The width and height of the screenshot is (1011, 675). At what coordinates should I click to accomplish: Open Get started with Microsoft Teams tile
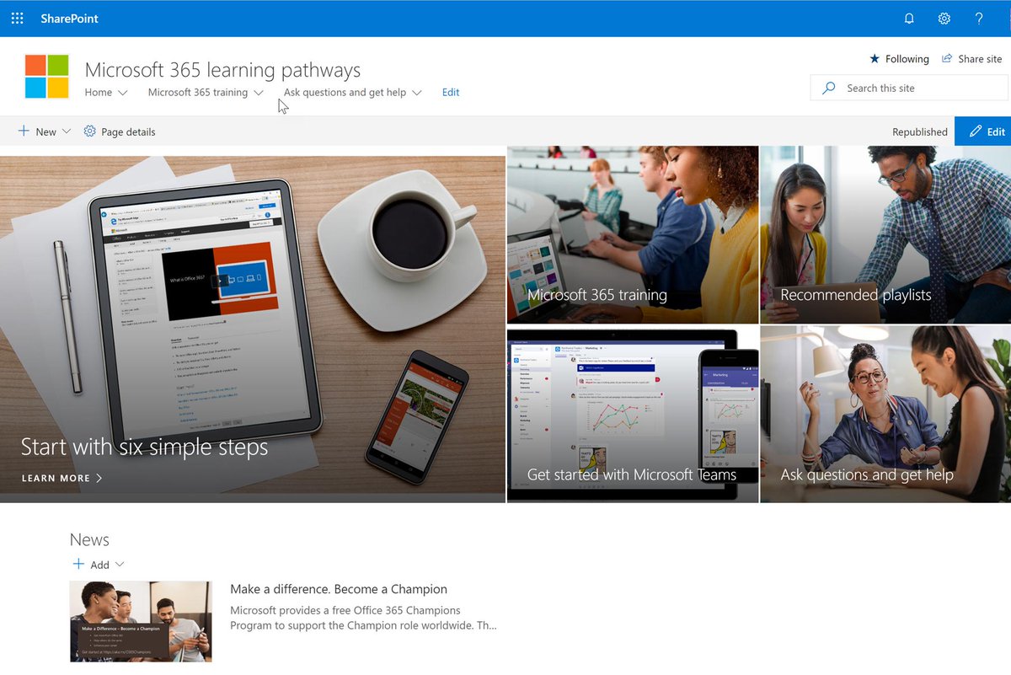633,414
